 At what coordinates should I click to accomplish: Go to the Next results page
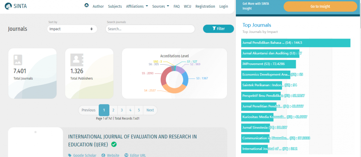click(x=150, y=110)
